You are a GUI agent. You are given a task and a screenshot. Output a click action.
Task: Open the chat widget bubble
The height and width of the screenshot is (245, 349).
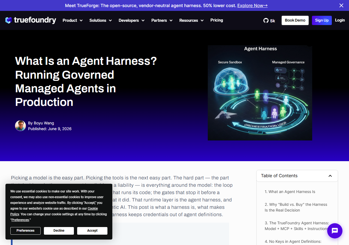click(x=335, y=231)
